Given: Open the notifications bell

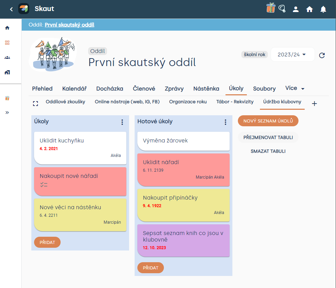Looking at the screenshot, I should [323, 9].
